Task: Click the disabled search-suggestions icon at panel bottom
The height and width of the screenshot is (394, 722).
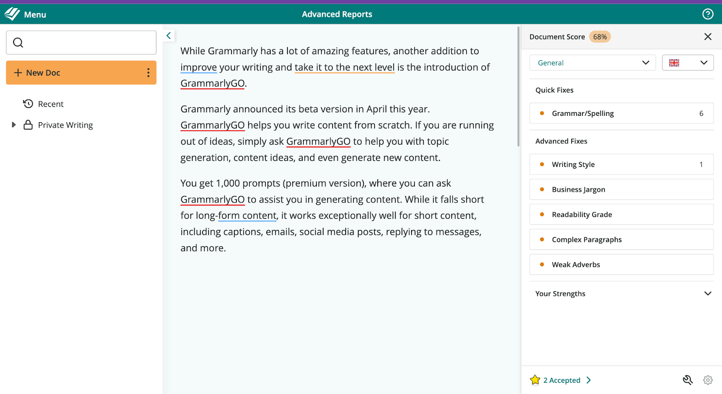Action: 687,380
